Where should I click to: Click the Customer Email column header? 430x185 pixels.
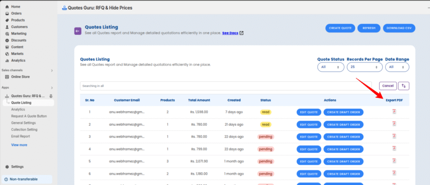(x=127, y=100)
